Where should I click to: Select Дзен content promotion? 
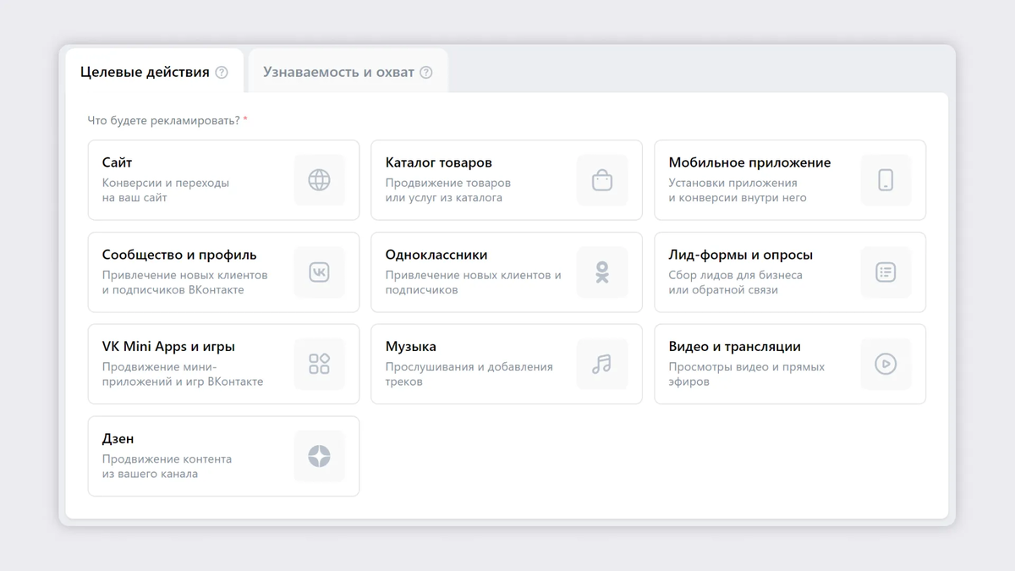tap(195, 456)
